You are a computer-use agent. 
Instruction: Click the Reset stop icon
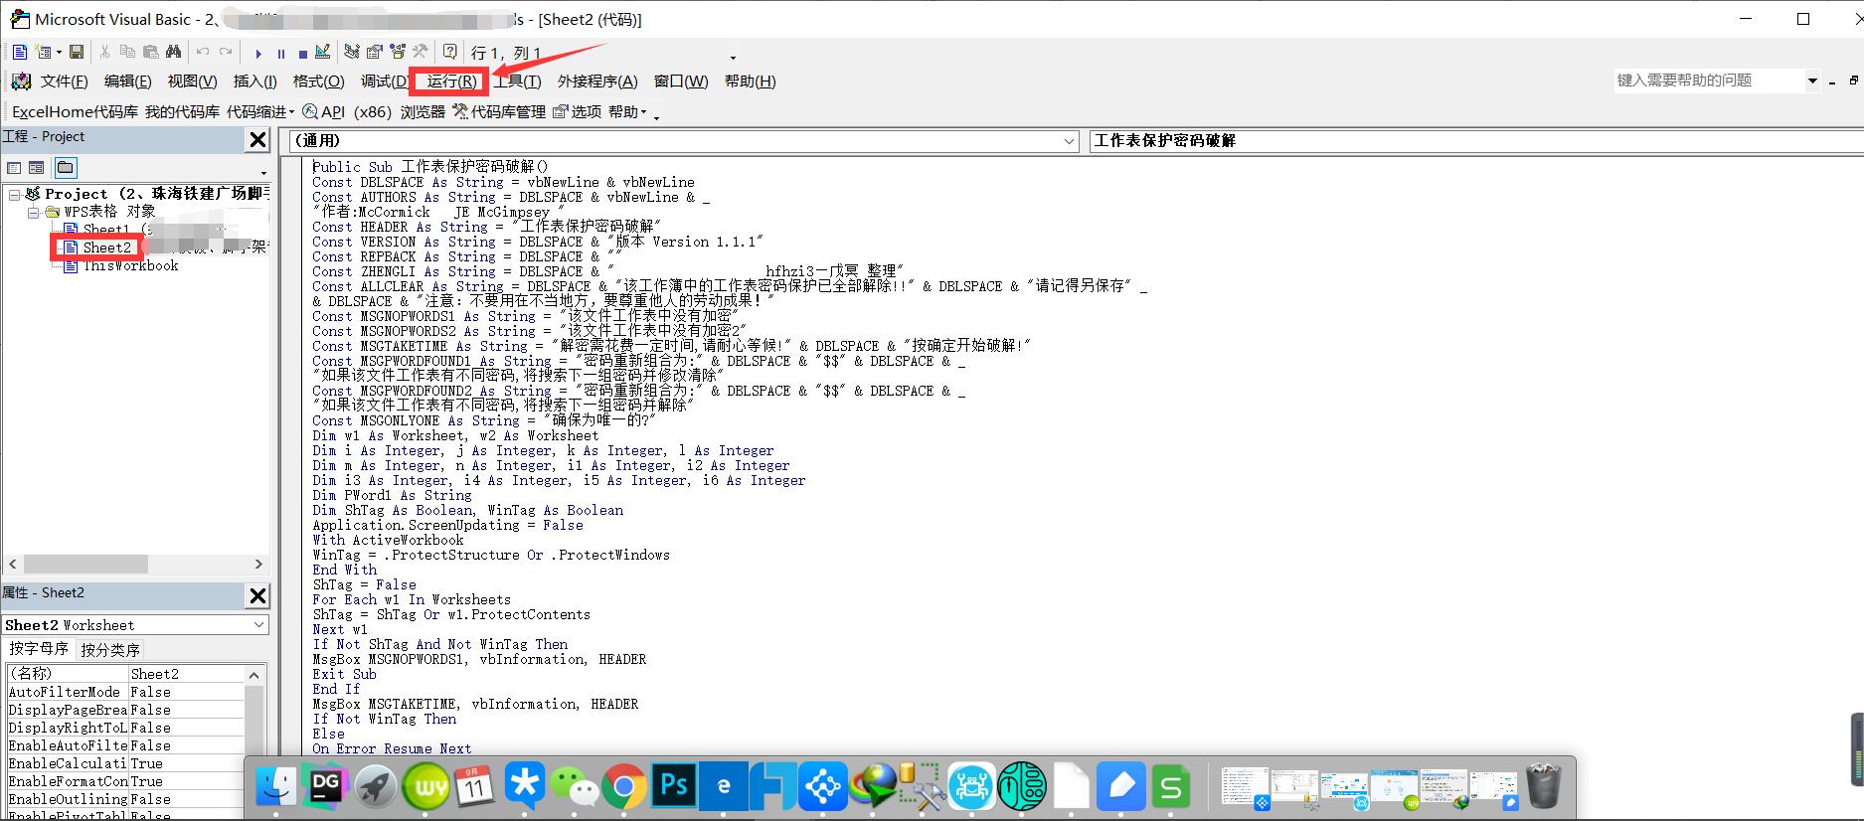(x=302, y=54)
